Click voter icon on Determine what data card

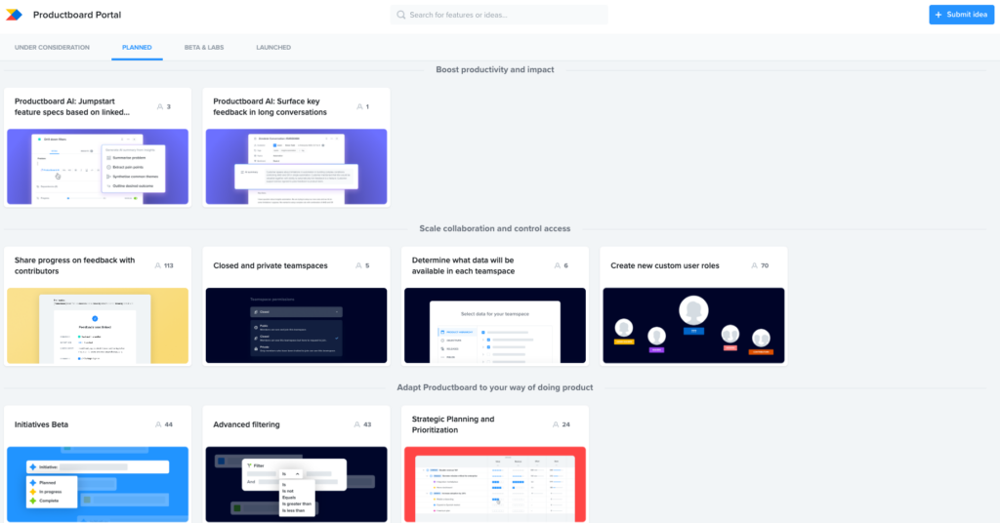click(558, 265)
